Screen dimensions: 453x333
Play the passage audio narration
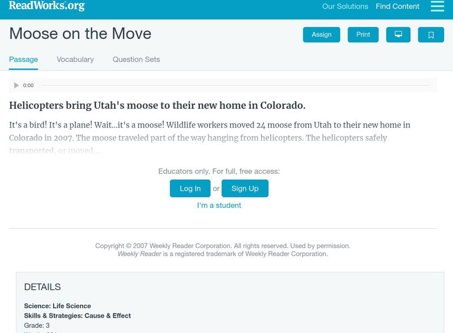click(x=16, y=86)
